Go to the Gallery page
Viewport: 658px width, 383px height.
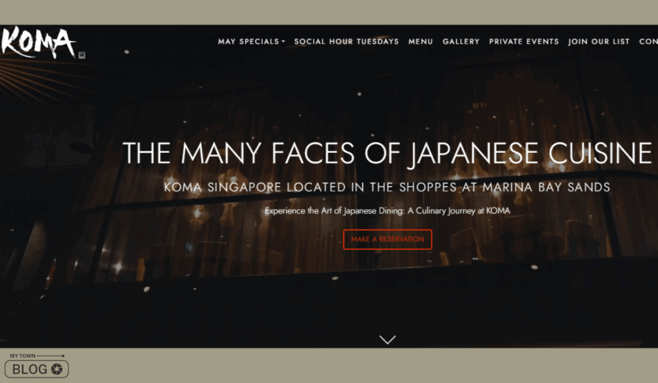click(x=461, y=42)
